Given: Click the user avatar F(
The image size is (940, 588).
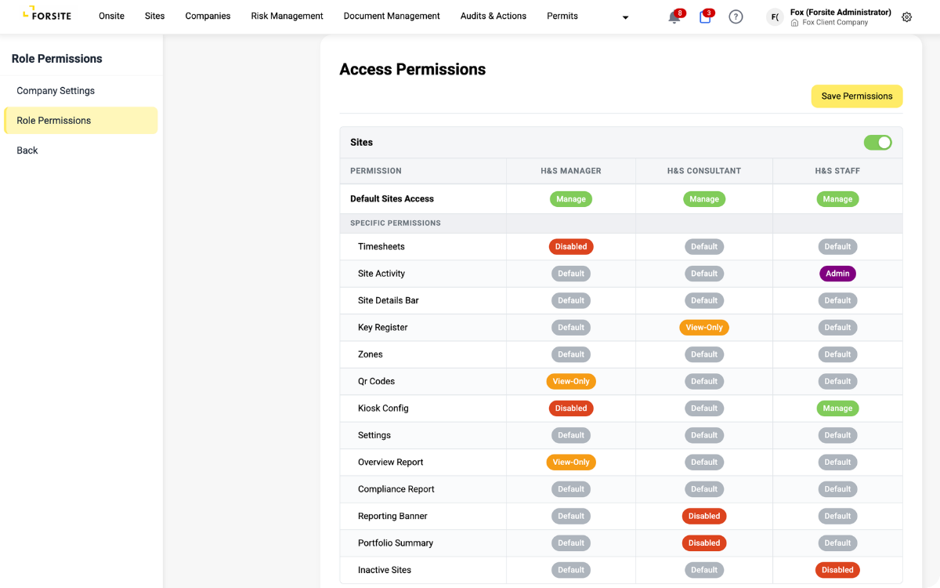Looking at the screenshot, I should (x=775, y=16).
